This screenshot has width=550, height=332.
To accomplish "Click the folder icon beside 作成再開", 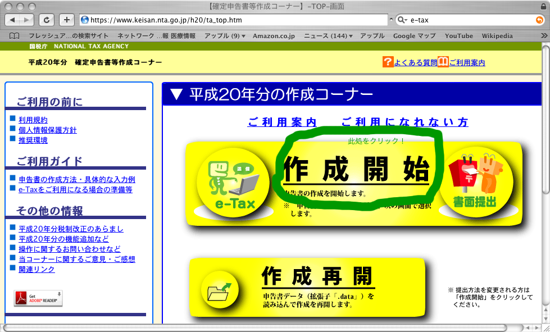I will point(220,290).
